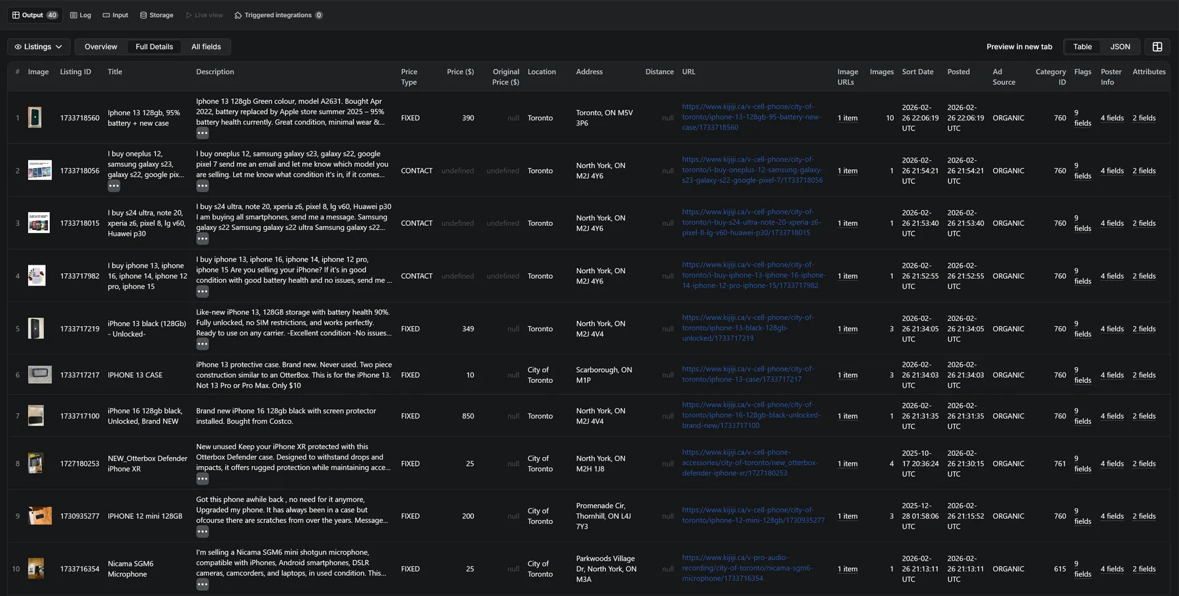Expand the Nicama SGM6 Microphone description
The height and width of the screenshot is (596, 1179).
(x=202, y=584)
